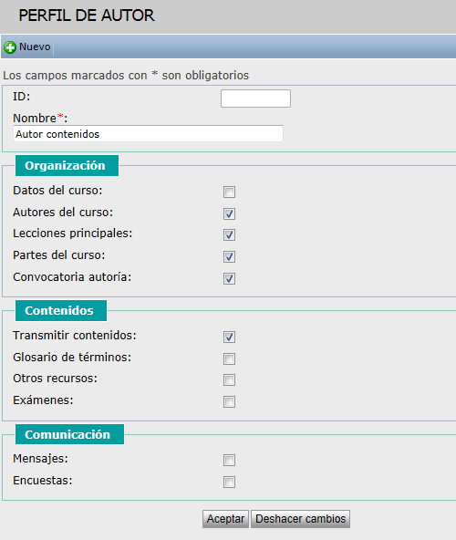Uncheck Transmitir contenidos option
This screenshot has height=540, width=456.
[229, 337]
